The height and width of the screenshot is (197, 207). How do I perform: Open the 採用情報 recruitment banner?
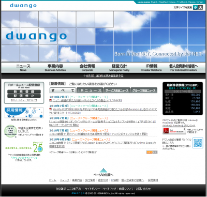24,113
